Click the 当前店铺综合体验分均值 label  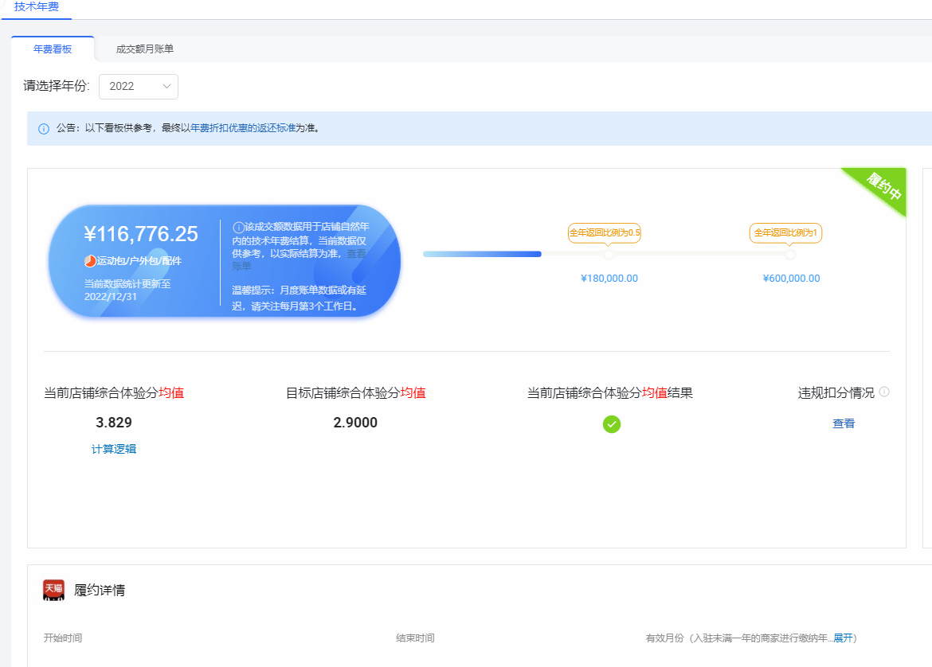pos(114,392)
